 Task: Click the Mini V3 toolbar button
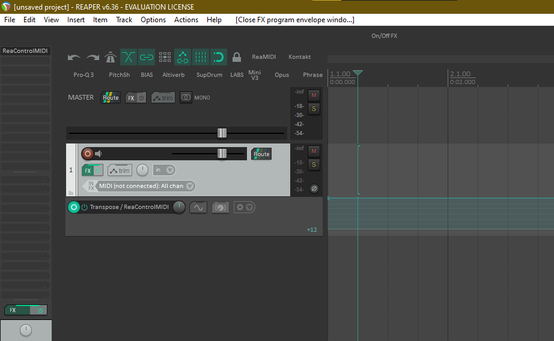pyautogui.click(x=255, y=75)
